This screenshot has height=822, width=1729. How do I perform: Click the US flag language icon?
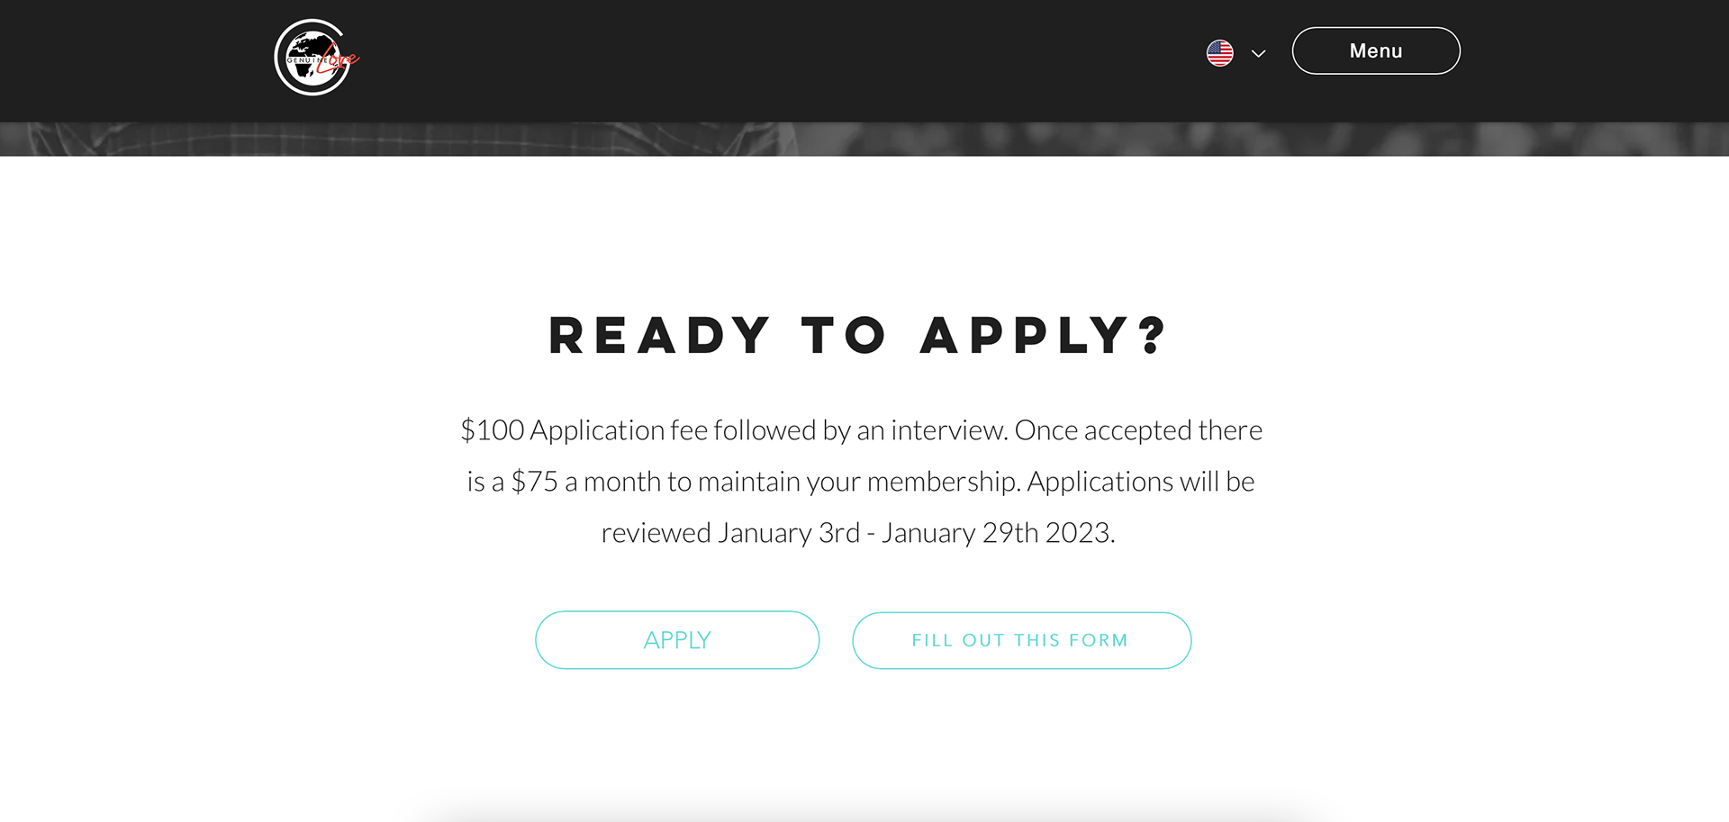tap(1219, 53)
